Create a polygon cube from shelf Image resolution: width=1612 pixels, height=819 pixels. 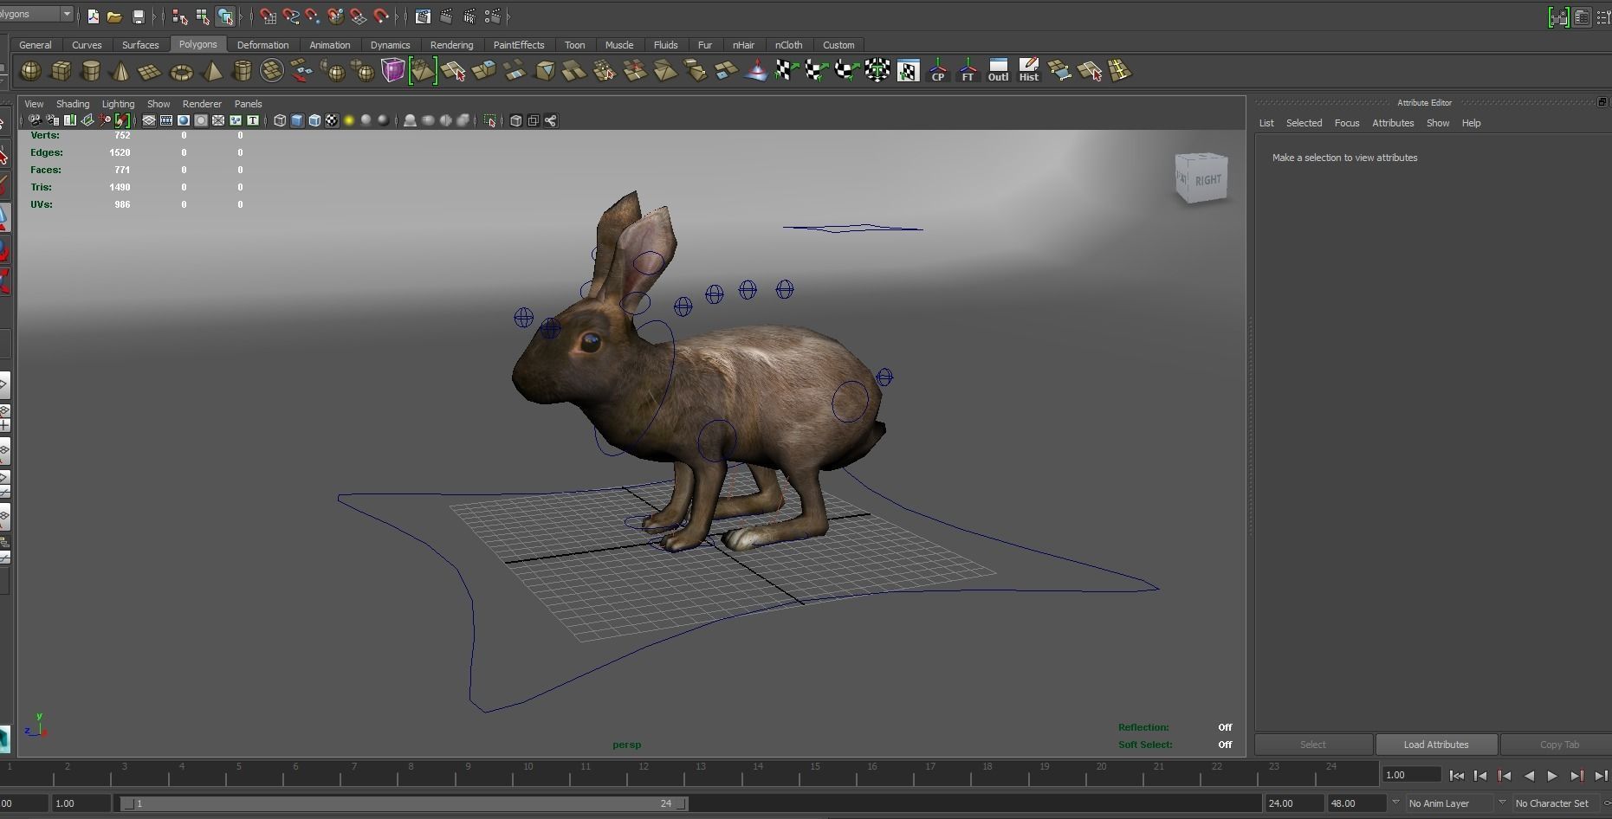point(61,71)
